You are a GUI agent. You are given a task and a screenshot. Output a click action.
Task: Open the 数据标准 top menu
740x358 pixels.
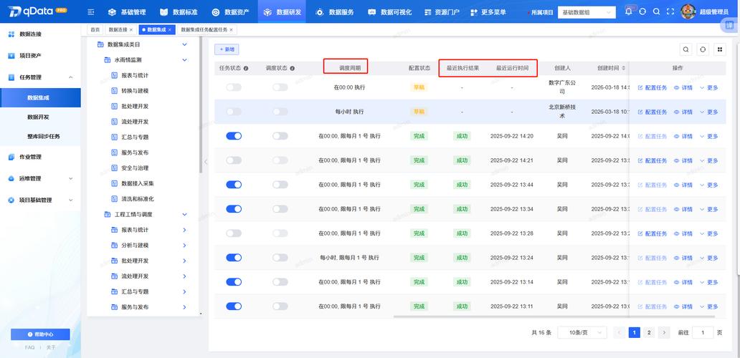click(179, 12)
